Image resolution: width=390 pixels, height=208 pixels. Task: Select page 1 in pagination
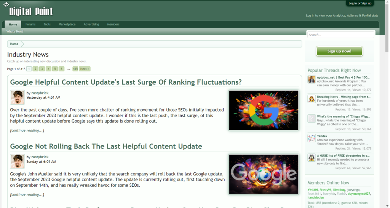click(x=29, y=69)
